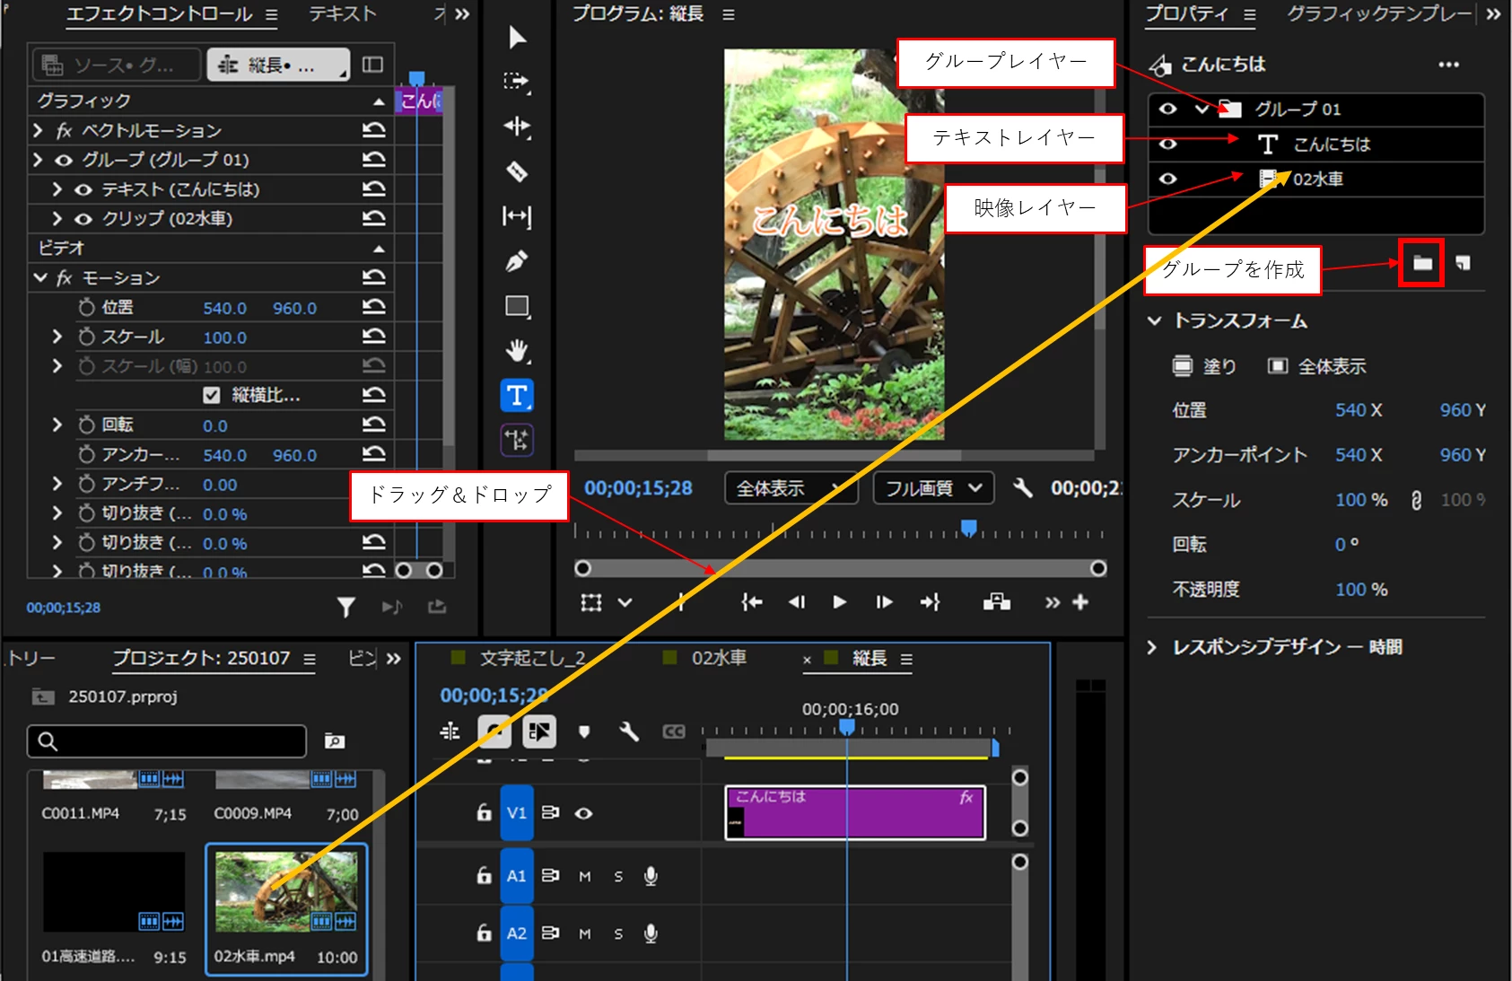The image size is (1512, 981).
Task: Open the エフェクトコントロール panel menu
Action: (x=272, y=14)
